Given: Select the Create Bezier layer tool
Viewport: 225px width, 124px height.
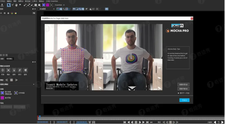Looking at the screenshot, I should (x=29, y=5).
